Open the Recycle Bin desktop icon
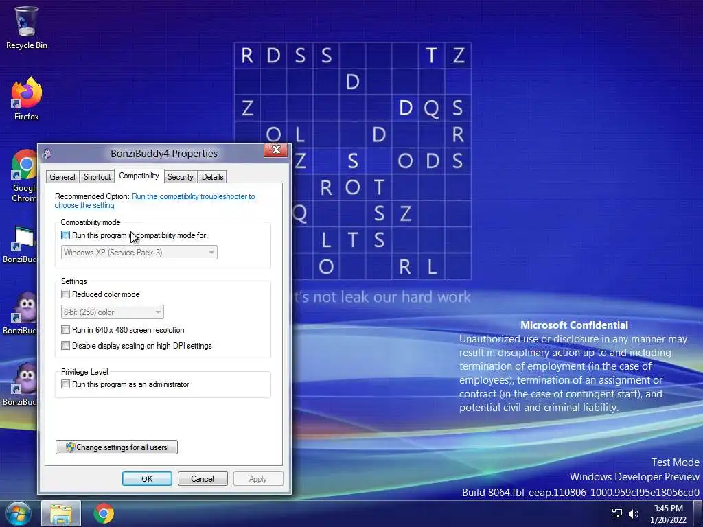The height and width of the screenshot is (527, 703). (26, 27)
